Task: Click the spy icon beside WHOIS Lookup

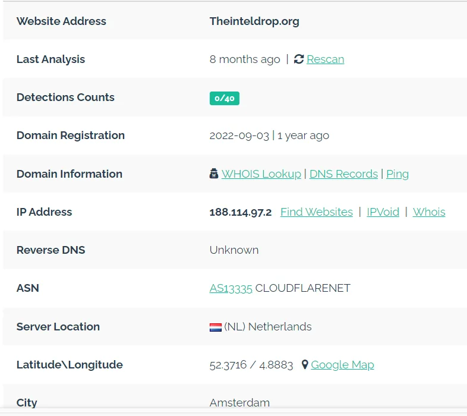Action: (x=214, y=174)
